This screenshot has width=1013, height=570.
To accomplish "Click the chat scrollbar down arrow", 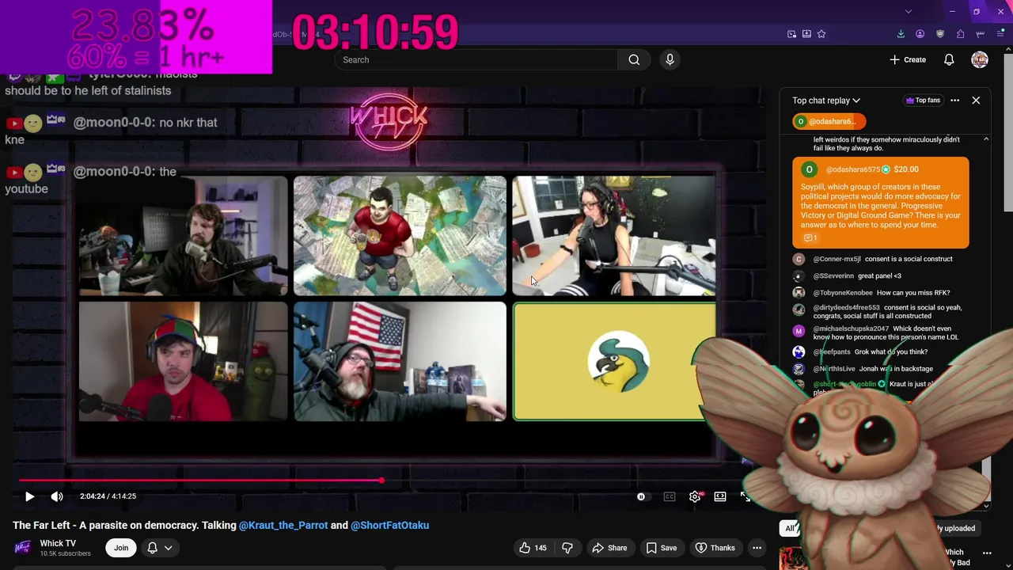I will [x=986, y=506].
